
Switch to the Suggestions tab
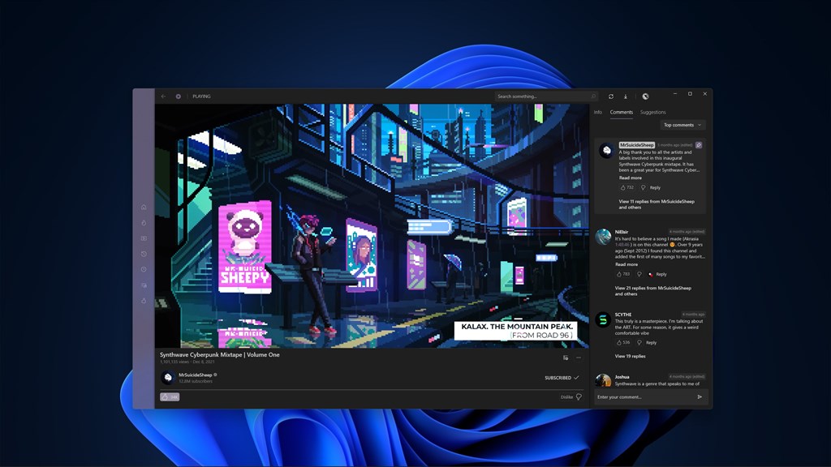tap(652, 112)
